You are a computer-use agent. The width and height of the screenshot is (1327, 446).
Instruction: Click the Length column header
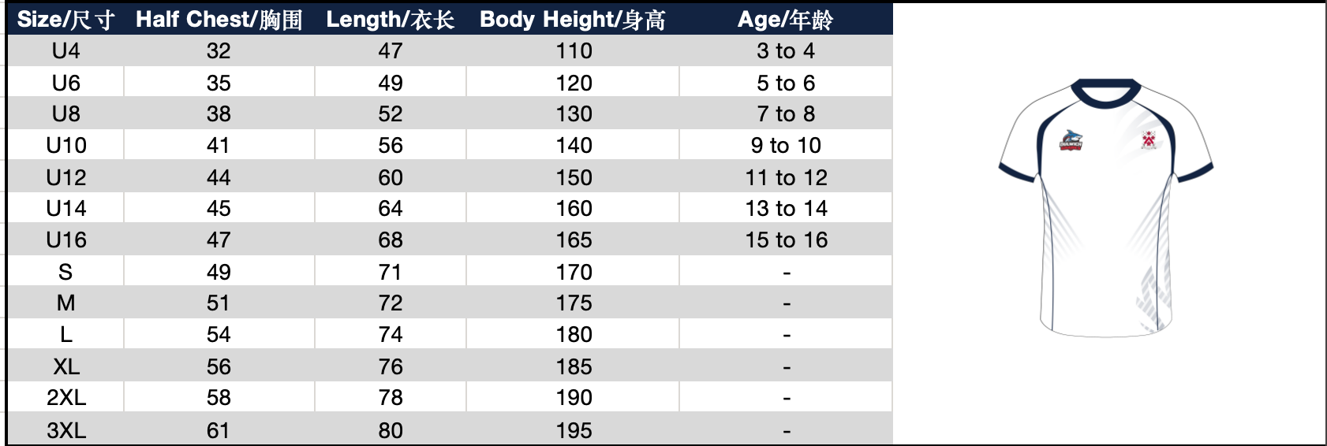(x=390, y=19)
